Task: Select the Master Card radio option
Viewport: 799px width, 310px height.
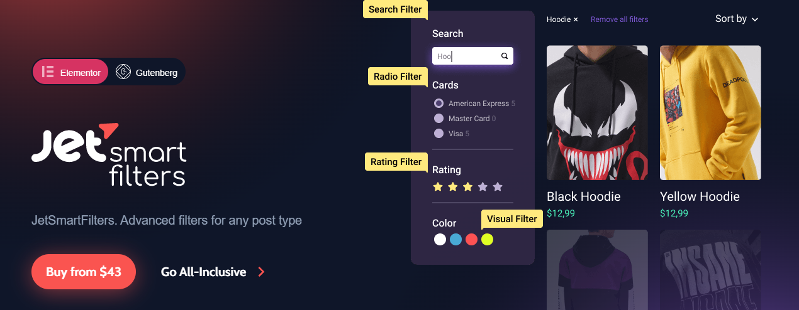Action: pyautogui.click(x=439, y=119)
